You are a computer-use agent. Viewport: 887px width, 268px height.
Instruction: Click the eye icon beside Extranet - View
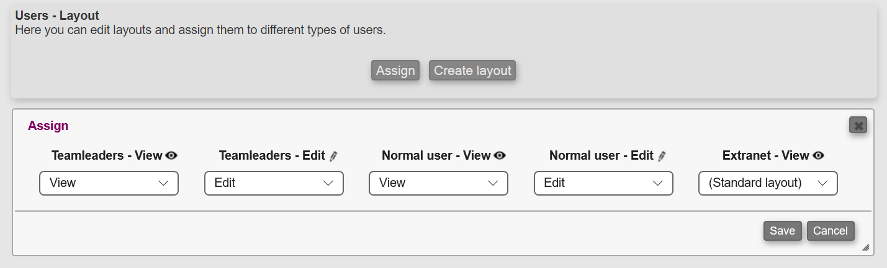(x=818, y=156)
